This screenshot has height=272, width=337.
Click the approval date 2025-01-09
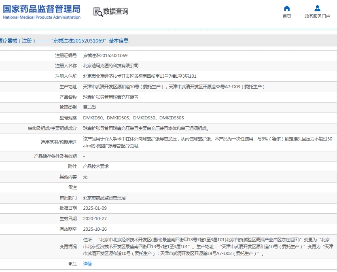(x=95, y=208)
